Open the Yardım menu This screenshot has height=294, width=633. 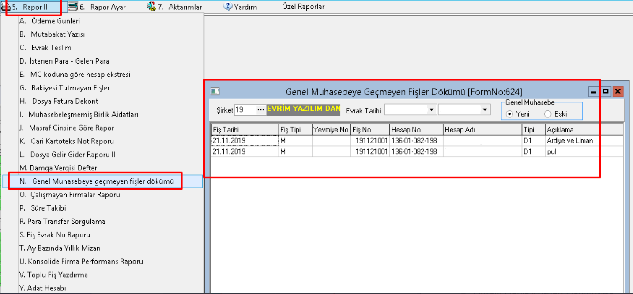tap(241, 7)
